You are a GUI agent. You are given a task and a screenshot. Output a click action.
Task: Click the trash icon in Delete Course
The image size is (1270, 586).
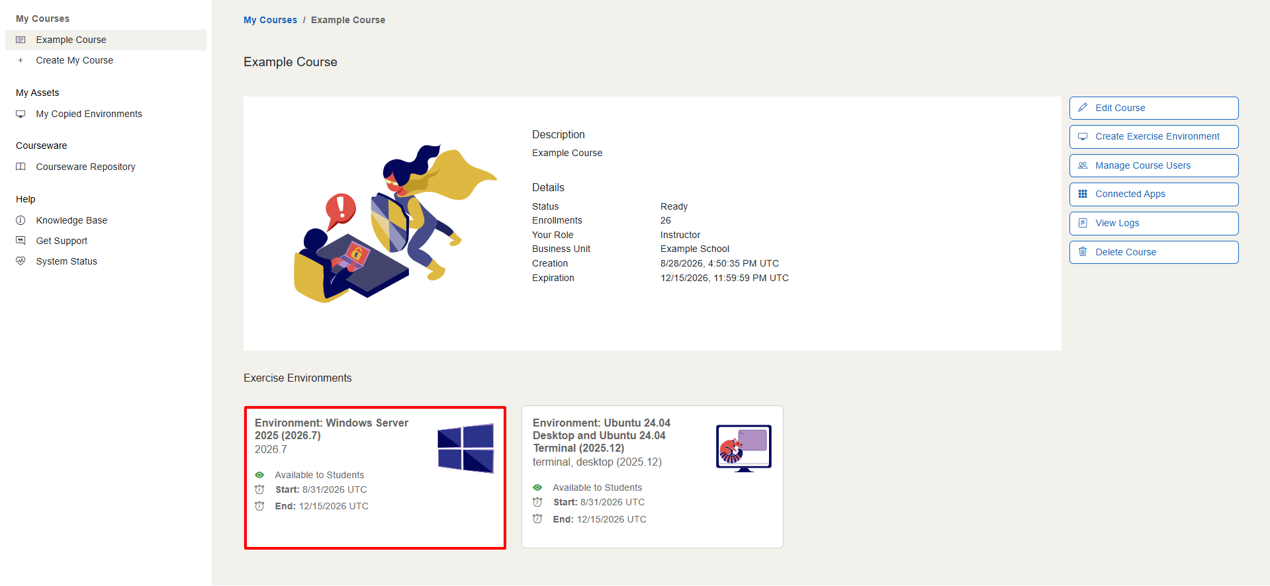pyautogui.click(x=1083, y=252)
